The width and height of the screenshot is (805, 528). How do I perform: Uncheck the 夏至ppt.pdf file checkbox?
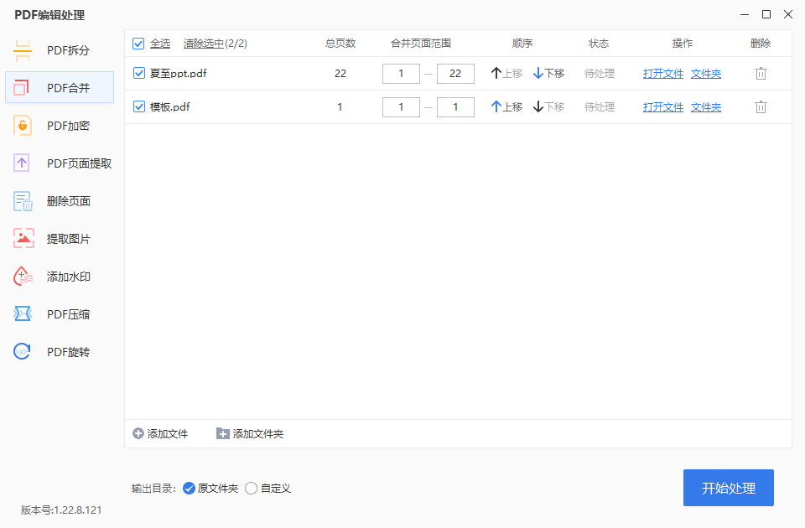coord(139,73)
